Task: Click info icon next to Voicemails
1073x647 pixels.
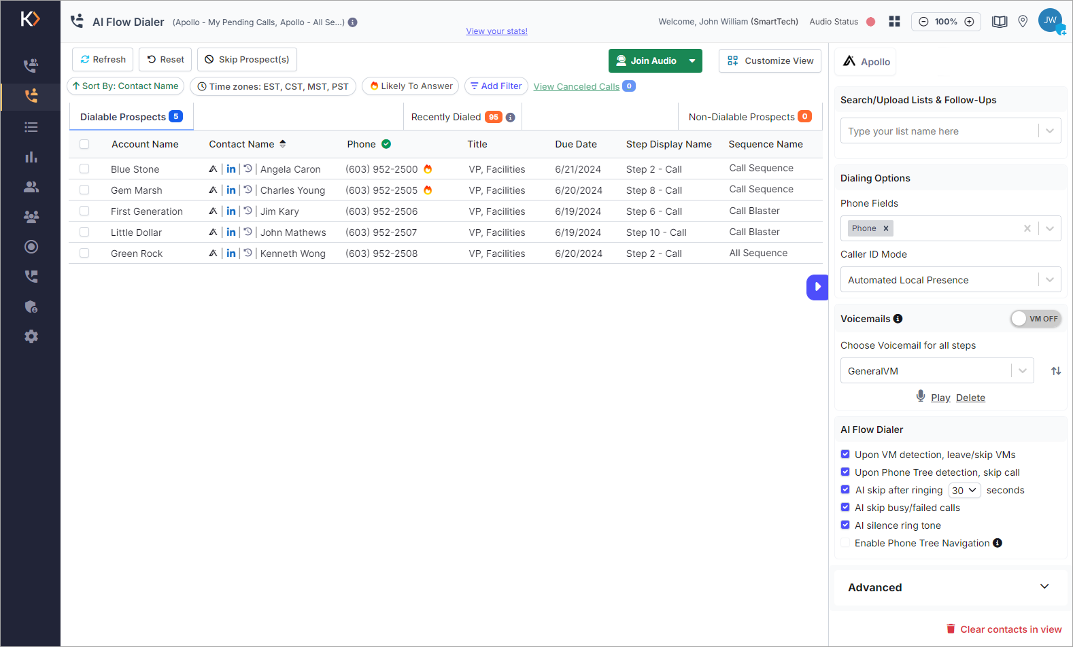Action: 898,319
